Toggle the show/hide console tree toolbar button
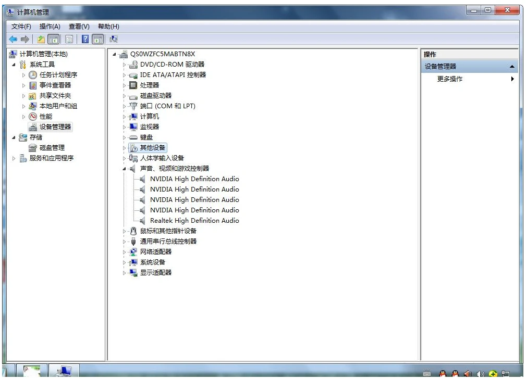 coord(54,39)
